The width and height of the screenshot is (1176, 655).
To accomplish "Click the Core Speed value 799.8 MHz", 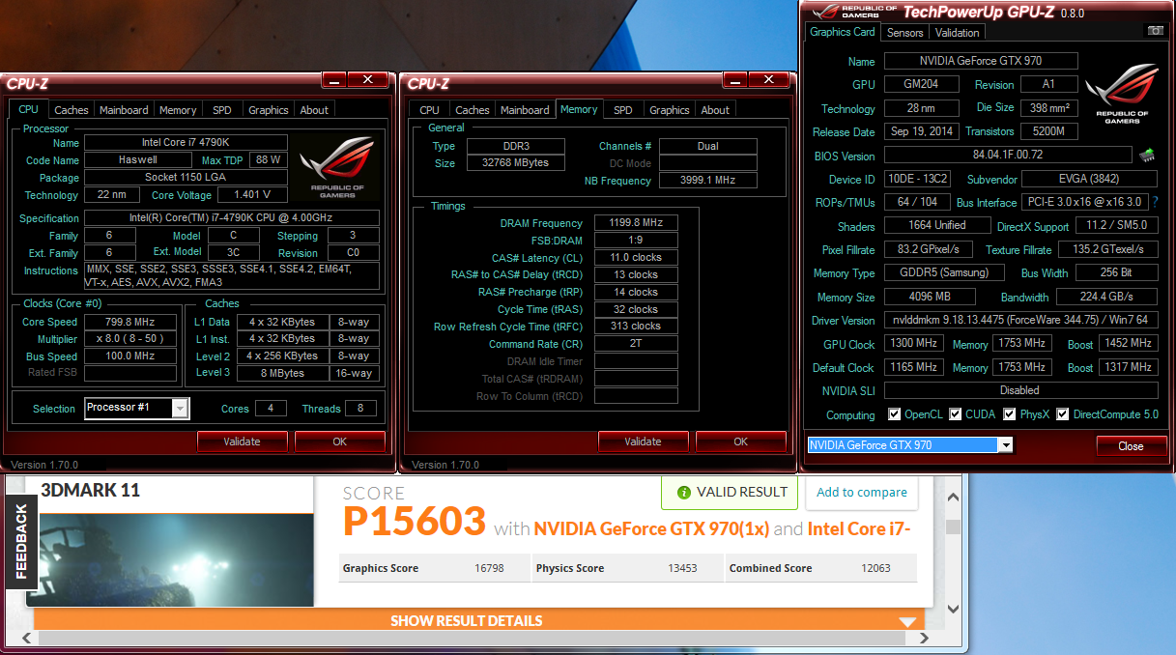I will coord(130,322).
